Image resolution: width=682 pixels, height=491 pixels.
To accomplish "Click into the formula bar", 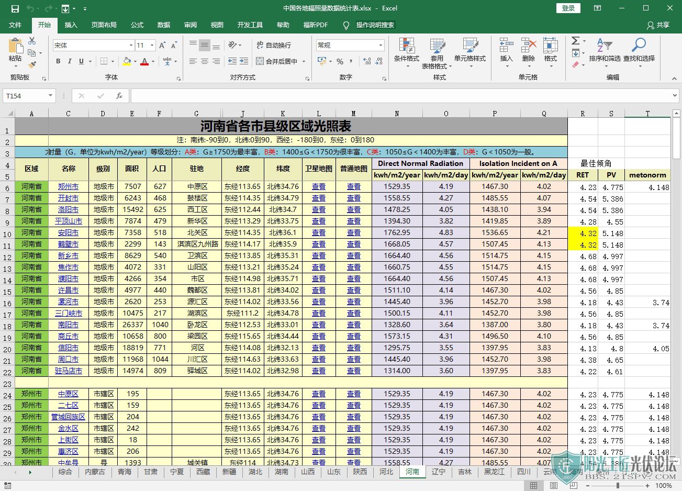I will click(400, 96).
